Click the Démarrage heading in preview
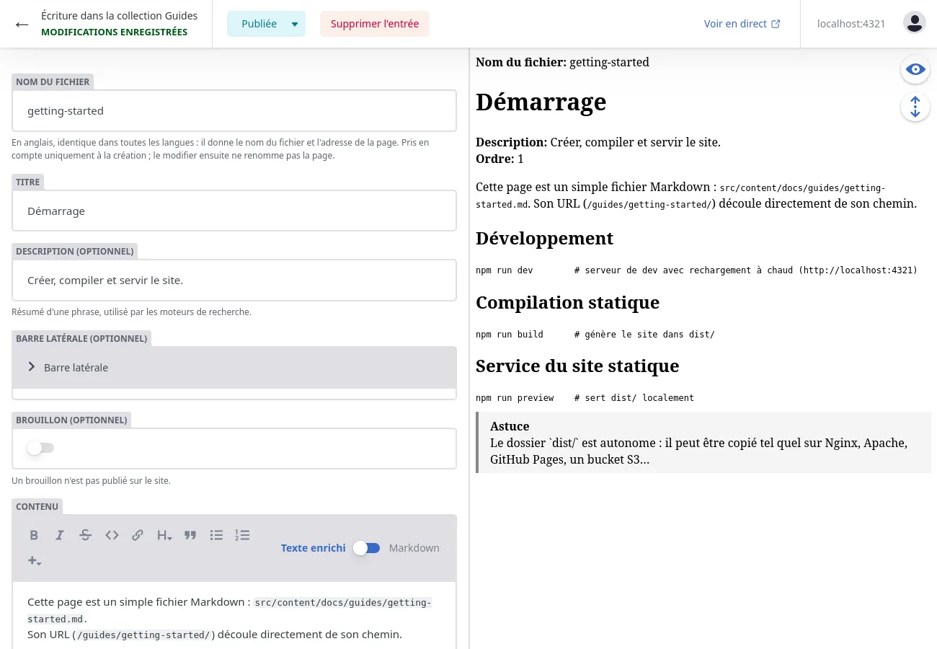This screenshot has width=937, height=649. 541,102
